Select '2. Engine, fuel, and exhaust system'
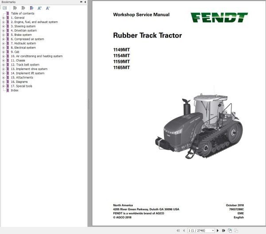 coord(34,22)
